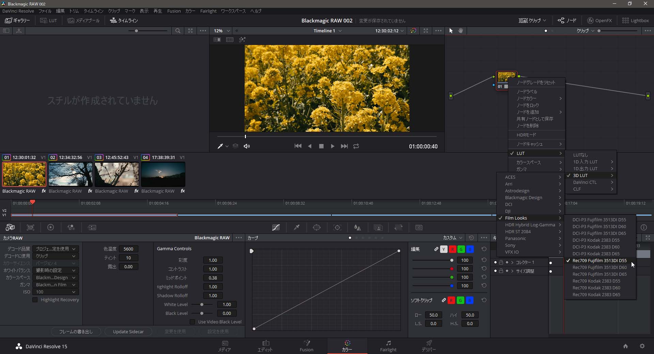Click the viewer magic wand enhance icon

(242, 40)
